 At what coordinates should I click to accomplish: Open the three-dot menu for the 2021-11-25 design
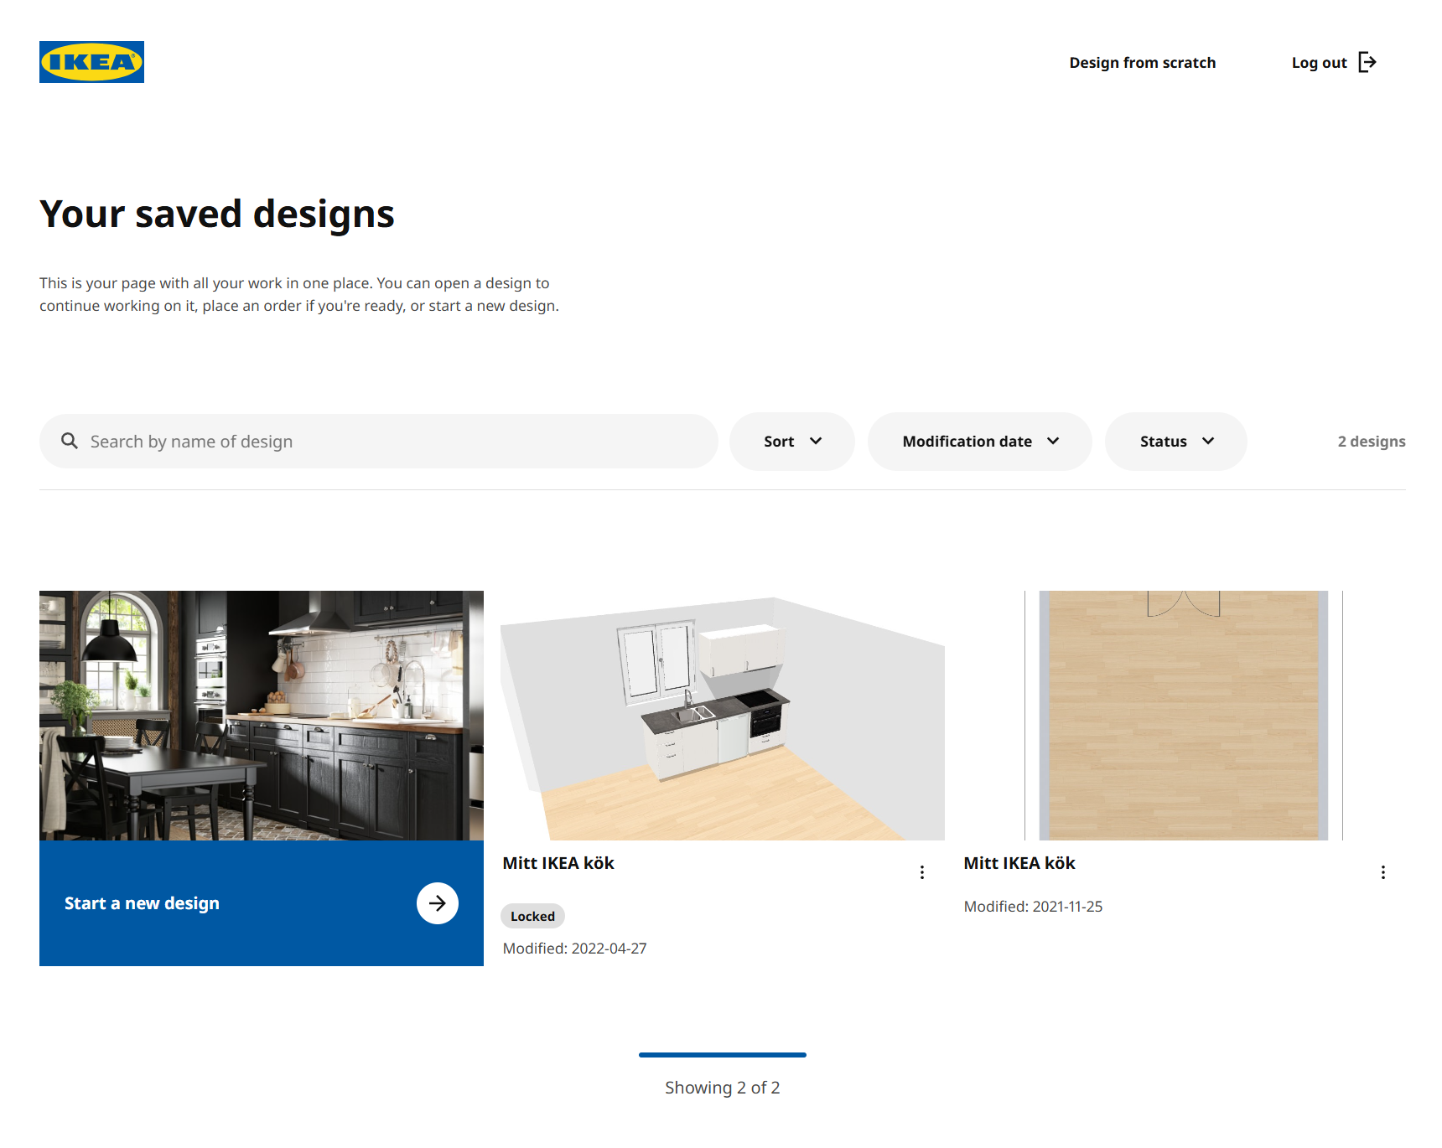click(1382, 872)
